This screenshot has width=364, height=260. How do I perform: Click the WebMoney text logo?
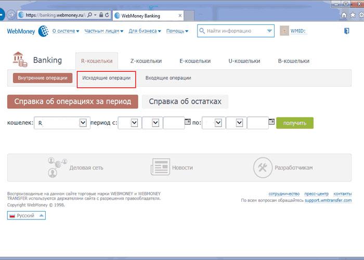21,31
